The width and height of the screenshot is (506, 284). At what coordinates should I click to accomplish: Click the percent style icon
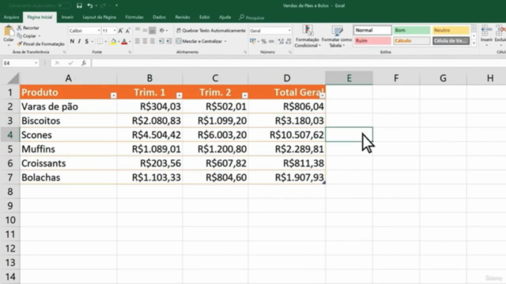(x=264, y=41)
